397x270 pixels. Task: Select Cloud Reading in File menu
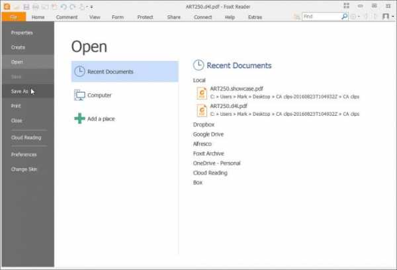click(x=28, y=138)
